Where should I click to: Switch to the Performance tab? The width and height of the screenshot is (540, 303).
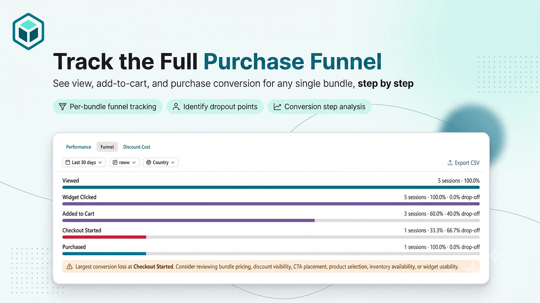click(x=79, y=147)
